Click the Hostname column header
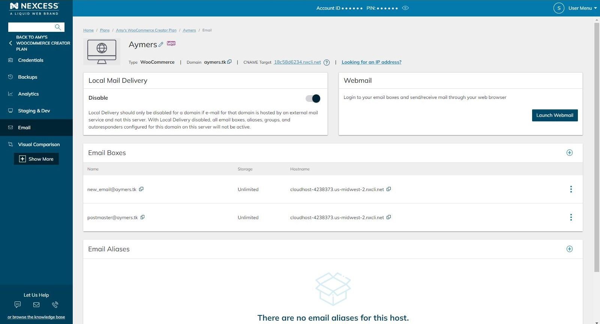600x324 pixels. [x=300, y=169]
